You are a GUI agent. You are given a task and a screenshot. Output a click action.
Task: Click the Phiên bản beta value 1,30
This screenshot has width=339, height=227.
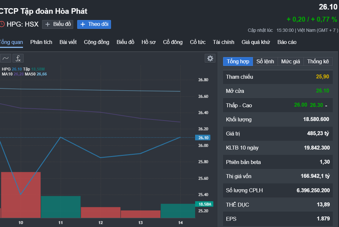[324, 162]
